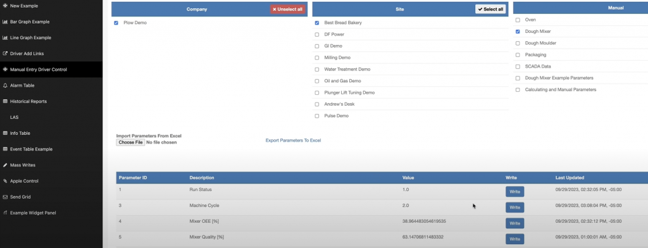Check the GI Demo site checkbox

(x=317, y=46)
